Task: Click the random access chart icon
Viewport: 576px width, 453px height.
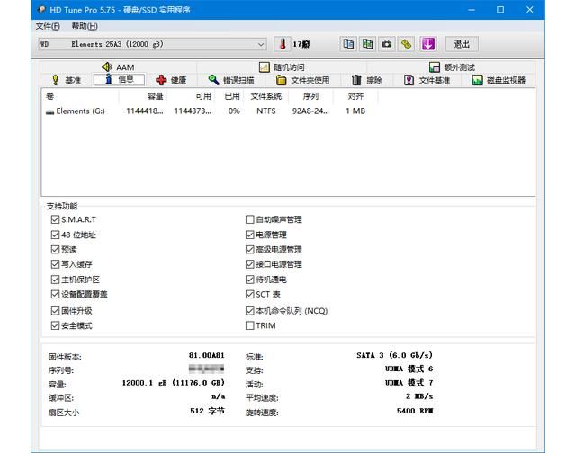Action: point(265,67)
